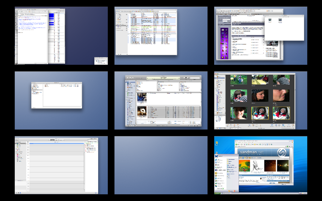Select the grid-style icon in the white Finder window
The image size is (322, 201).
[280, 20]
